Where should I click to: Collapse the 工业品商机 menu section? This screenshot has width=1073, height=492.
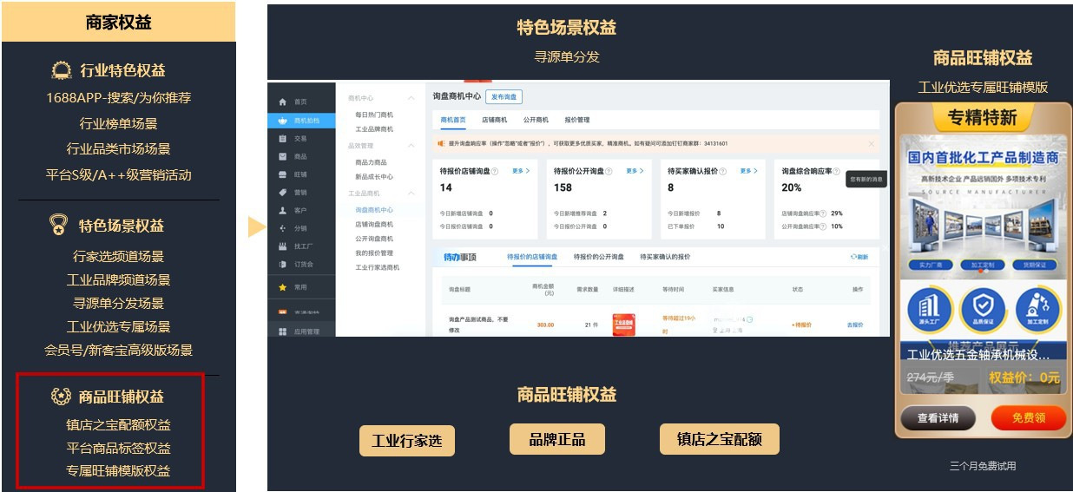point(411,193)
